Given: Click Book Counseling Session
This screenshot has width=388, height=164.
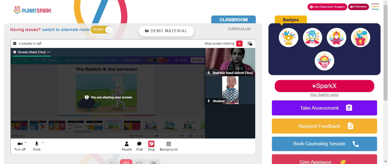Looking at the screenshot, I should [324, 144].
